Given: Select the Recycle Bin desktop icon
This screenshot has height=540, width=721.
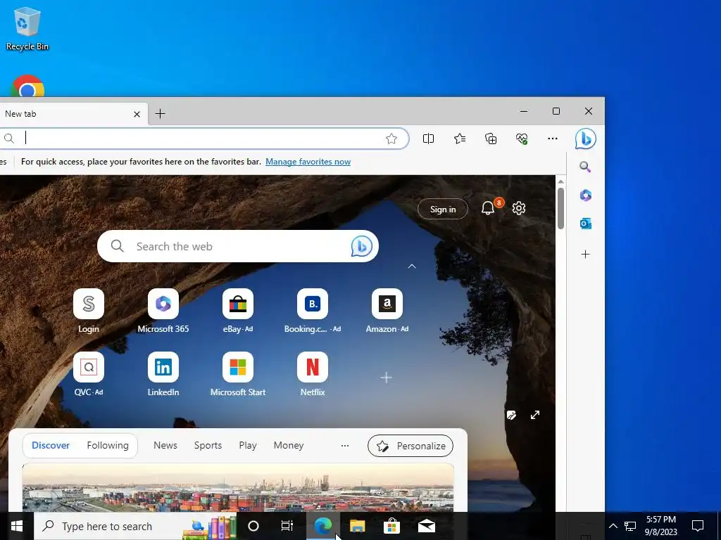Looking at the screenshot, I should [27, 28].
